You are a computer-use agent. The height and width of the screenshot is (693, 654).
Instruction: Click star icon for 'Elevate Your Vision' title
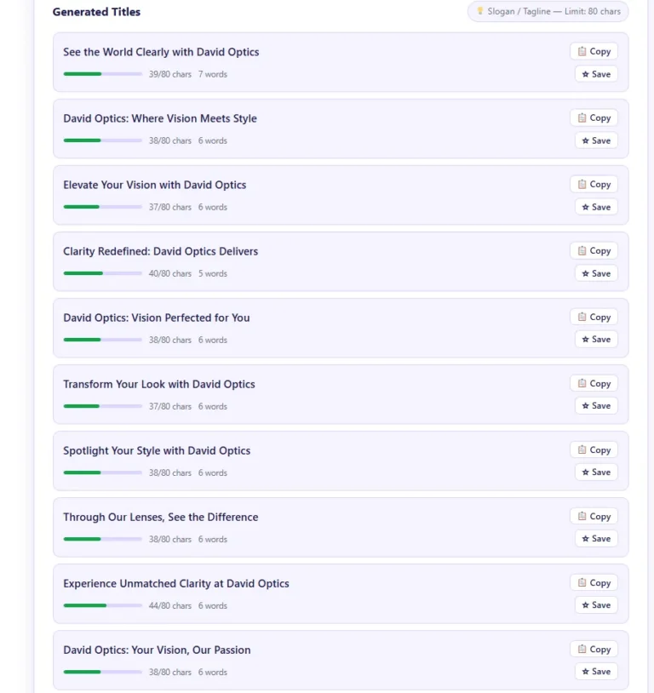pos(586,207)
